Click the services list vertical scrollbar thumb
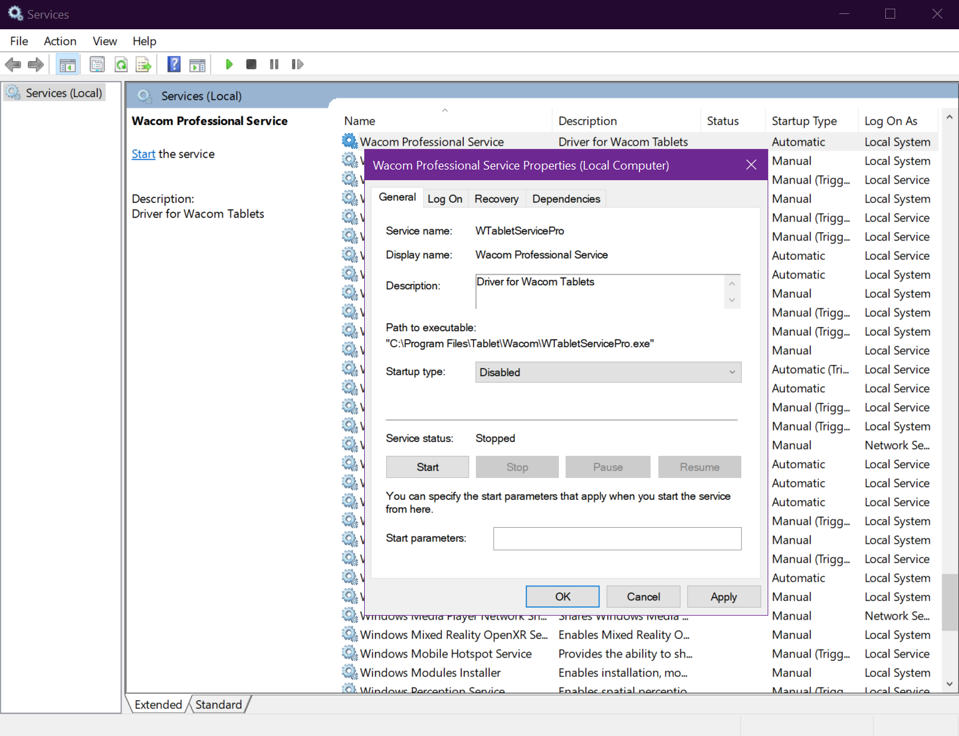The height and width of the screenshot is (736, 959). point(950,602)
